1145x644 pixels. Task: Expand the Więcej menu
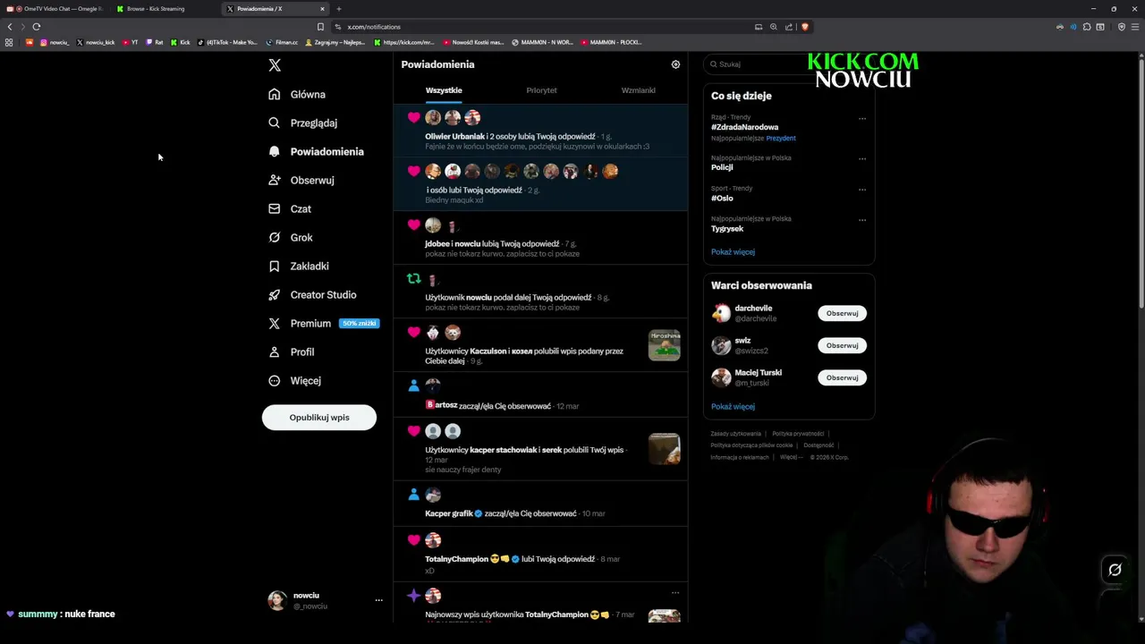(x=295, y=380)
